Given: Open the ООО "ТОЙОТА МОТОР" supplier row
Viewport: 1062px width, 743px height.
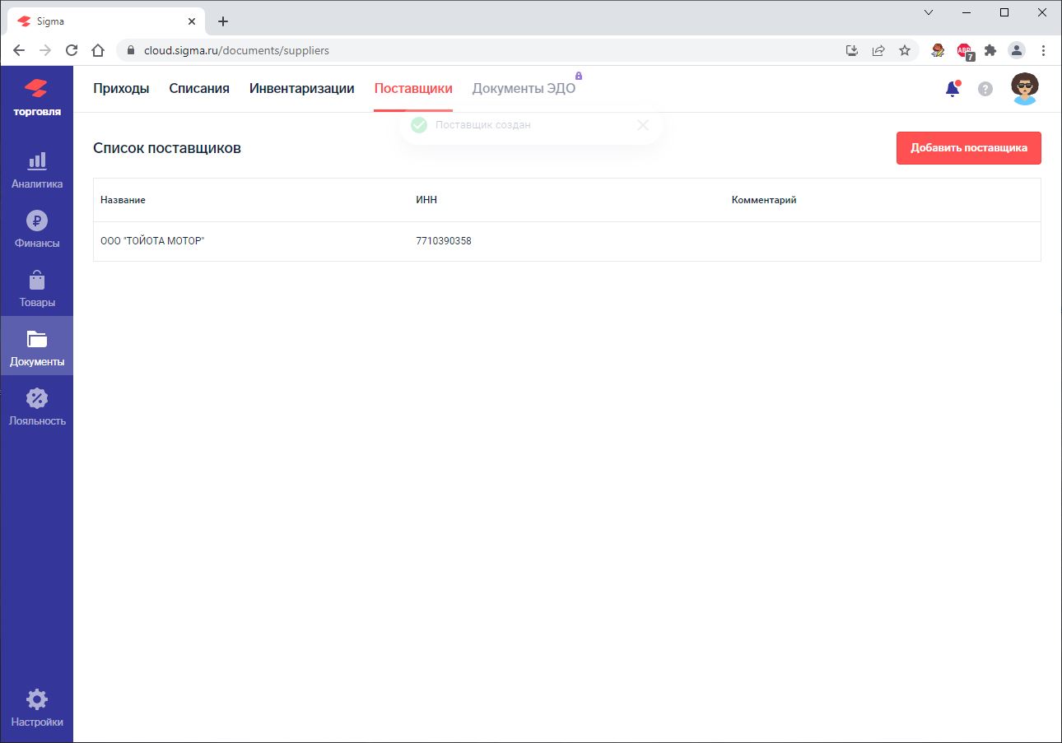Looking at the screenshot, I should tap(152, 241).
